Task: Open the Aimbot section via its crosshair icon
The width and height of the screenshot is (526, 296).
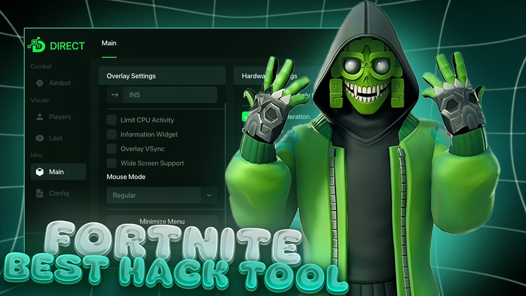Action: click(39, 83)
